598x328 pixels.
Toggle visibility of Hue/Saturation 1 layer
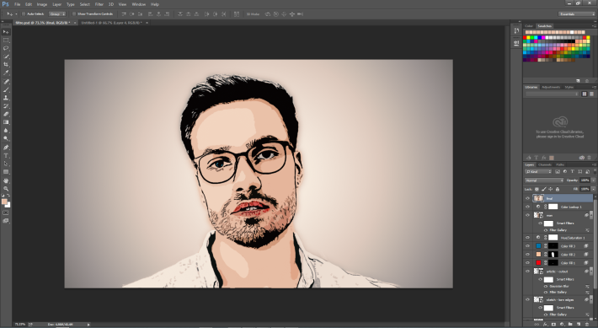[x=527, y=238]
